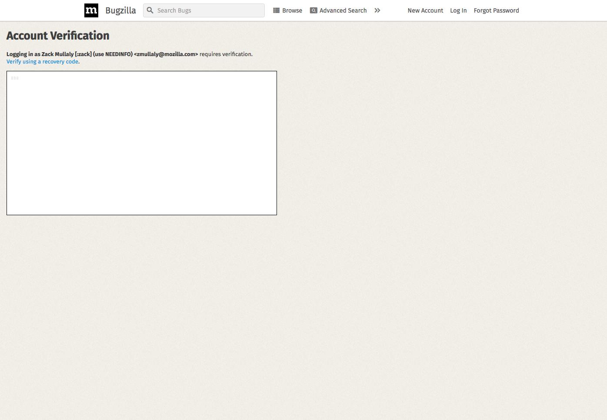Select the Browse grid icon in the header
The width and height of the screenshot is (607, 420).
click(x=276, y=10)
